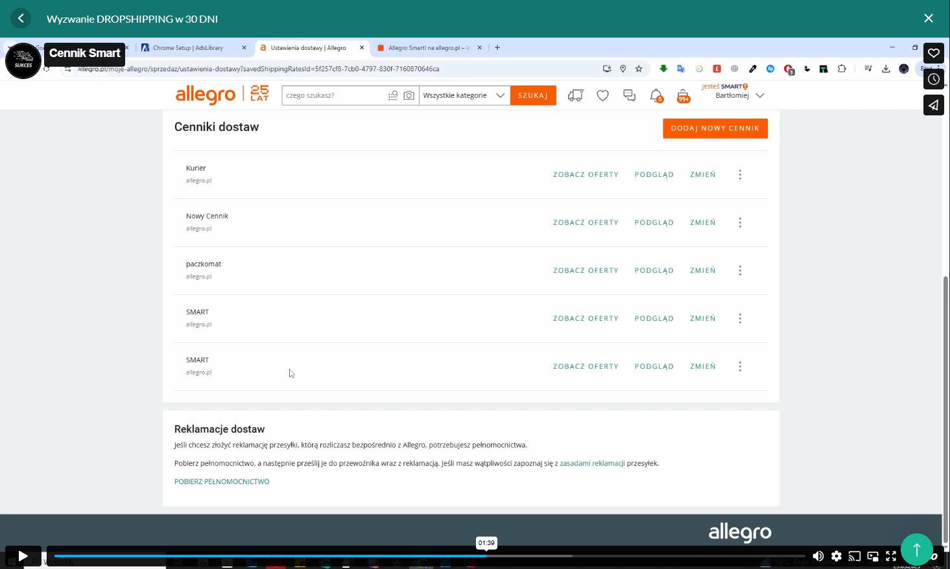Switch to Chrome Setup AdsLibrary tab
This screenshot has height=569, width=950.
click(x=187, y=48)
